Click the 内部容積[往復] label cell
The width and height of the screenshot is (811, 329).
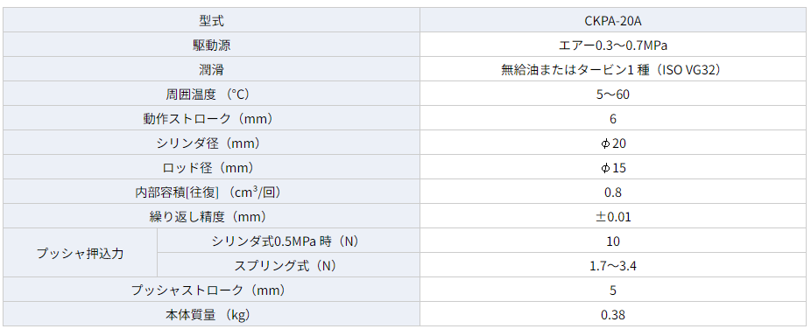tap(212, 192)
